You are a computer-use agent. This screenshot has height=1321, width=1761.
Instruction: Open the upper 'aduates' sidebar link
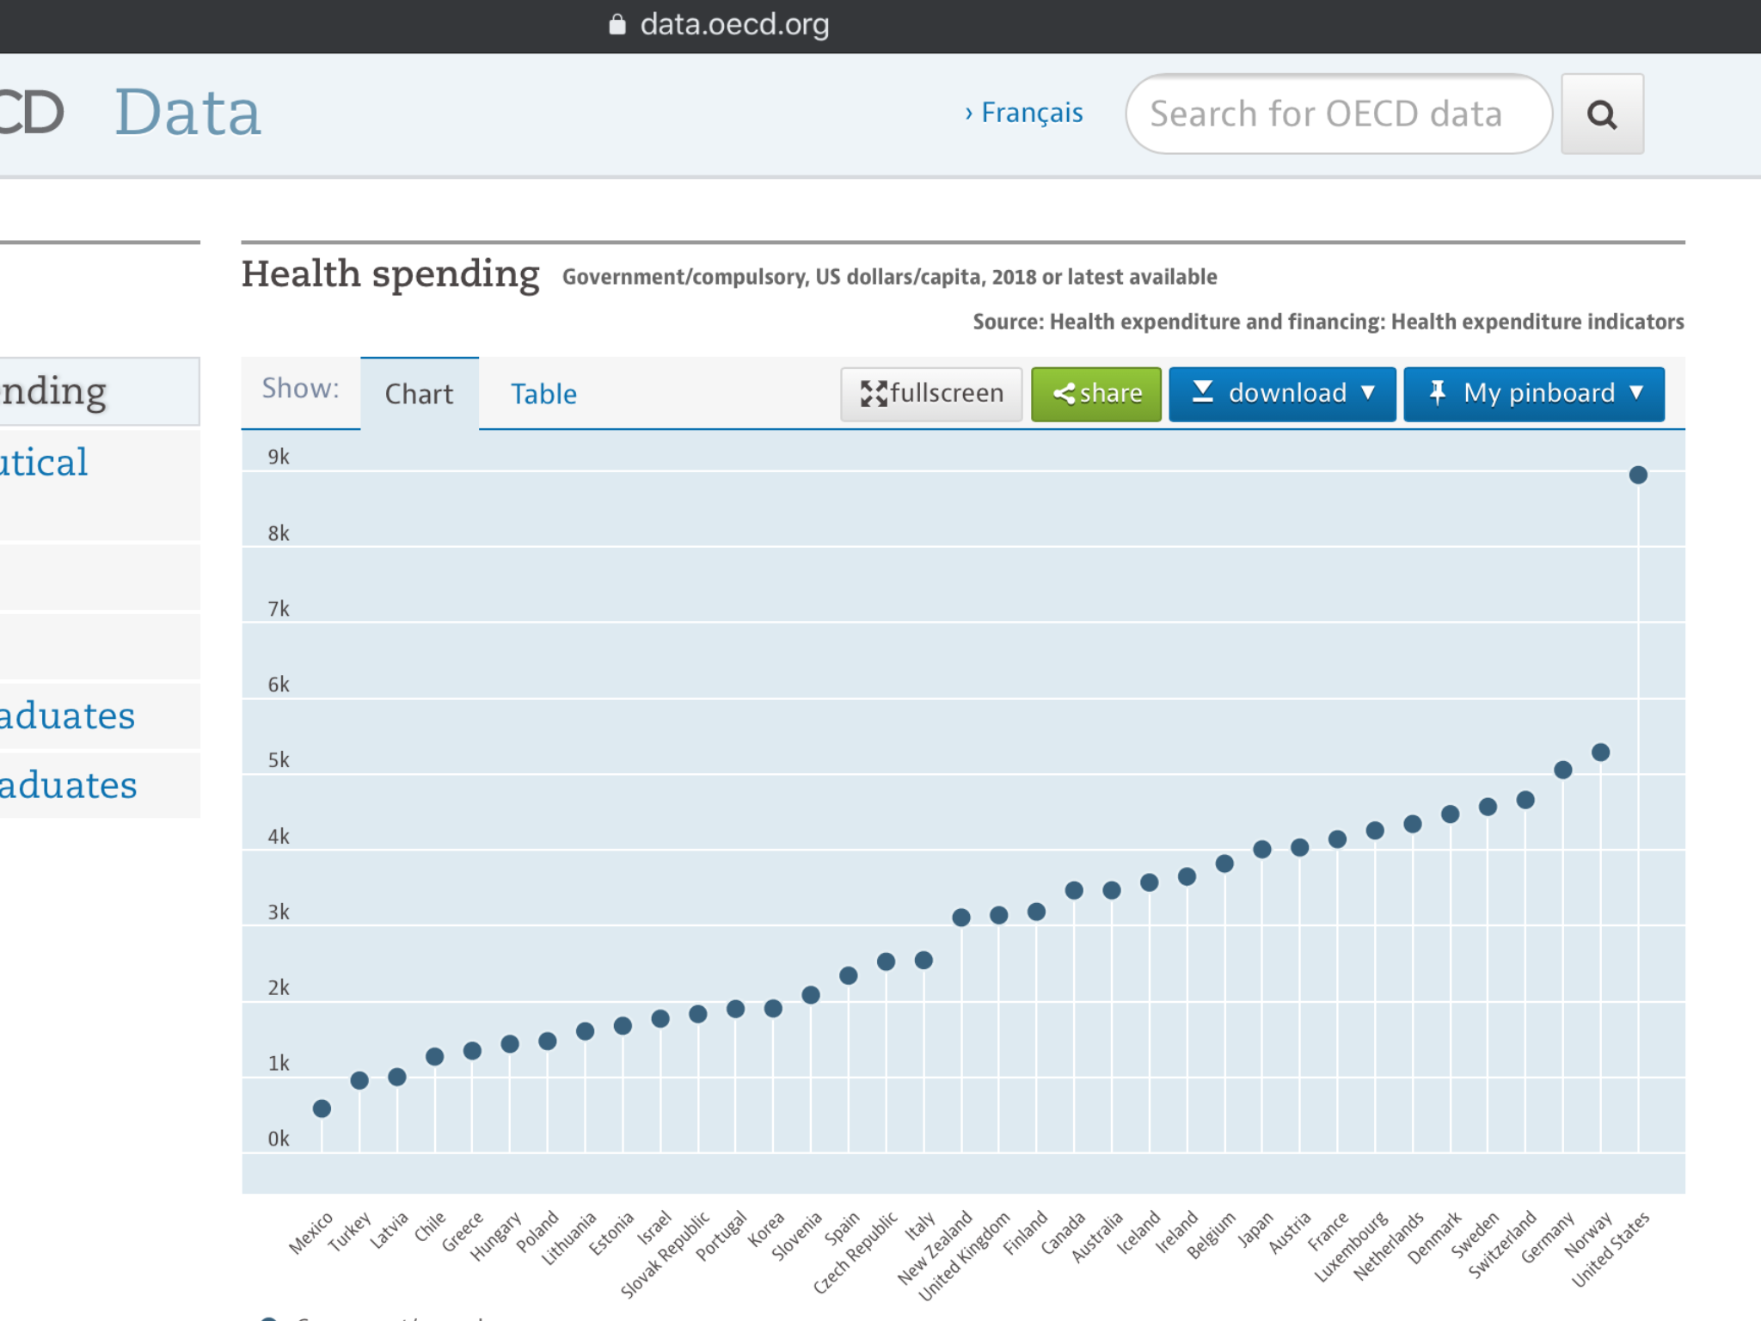[x=67, y=716]
